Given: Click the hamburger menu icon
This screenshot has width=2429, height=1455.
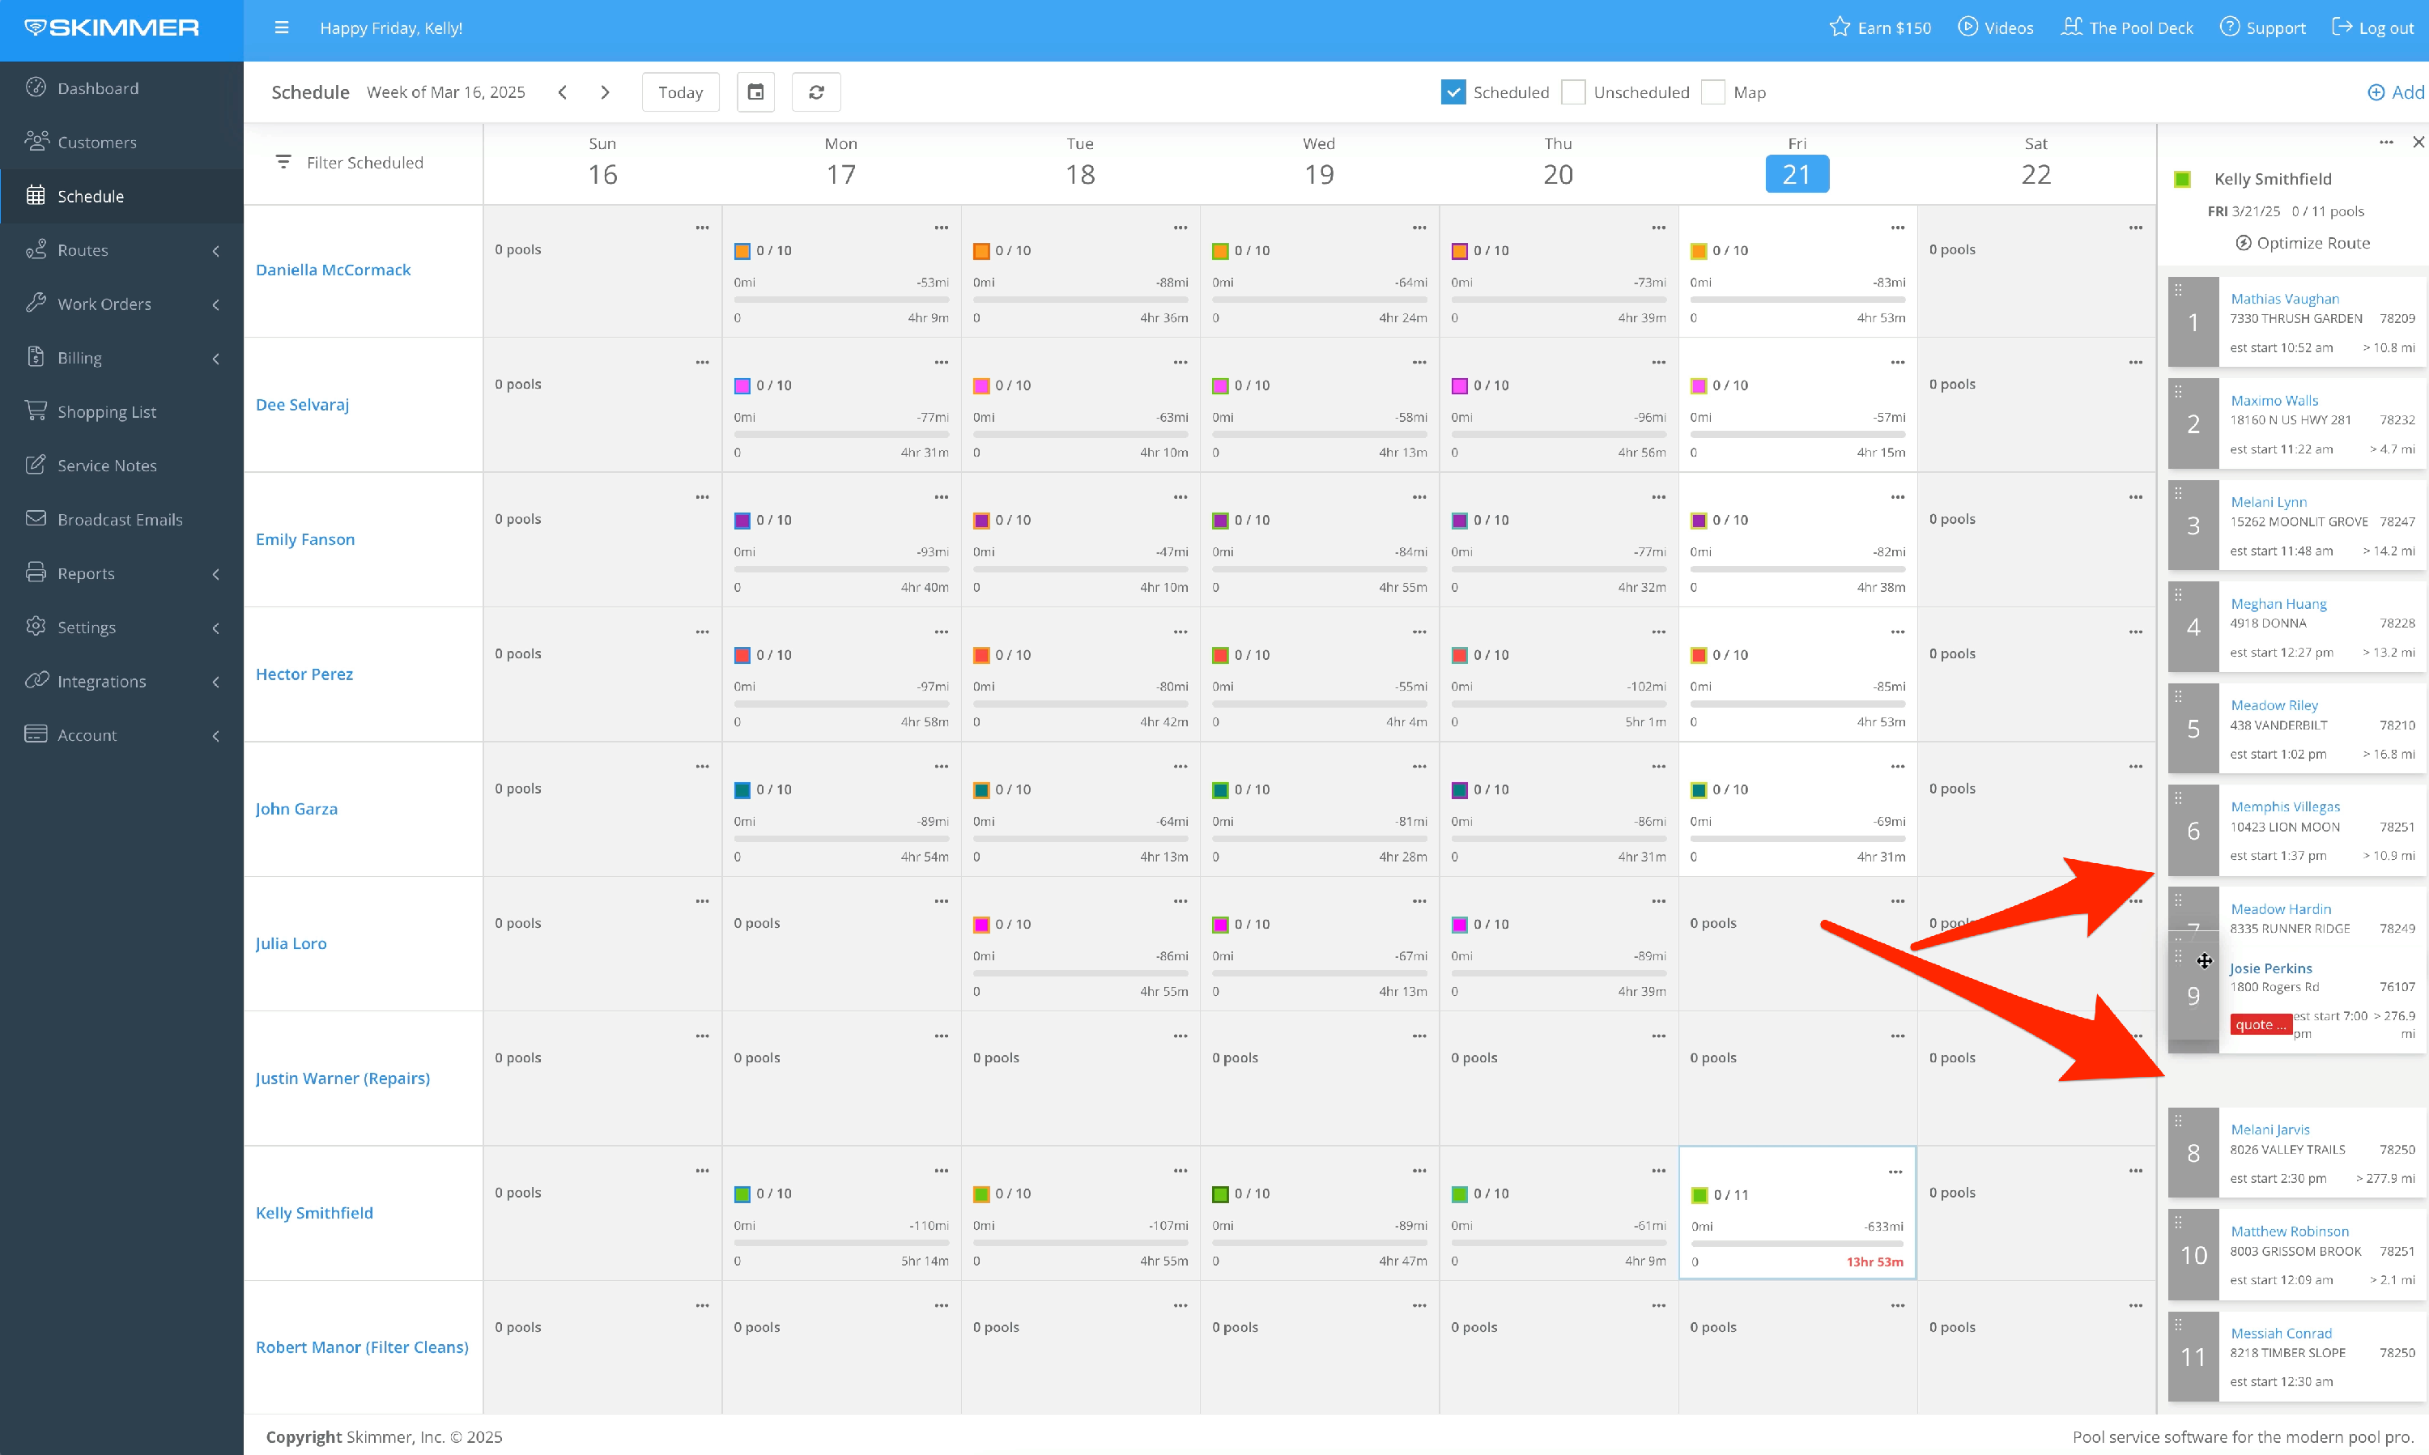Looking at the screenshot, I should (x=281, y=28).
